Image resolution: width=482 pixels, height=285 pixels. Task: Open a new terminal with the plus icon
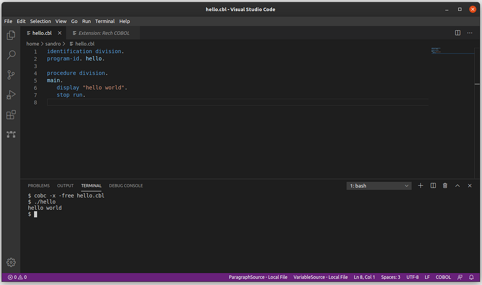coord(420,185)
